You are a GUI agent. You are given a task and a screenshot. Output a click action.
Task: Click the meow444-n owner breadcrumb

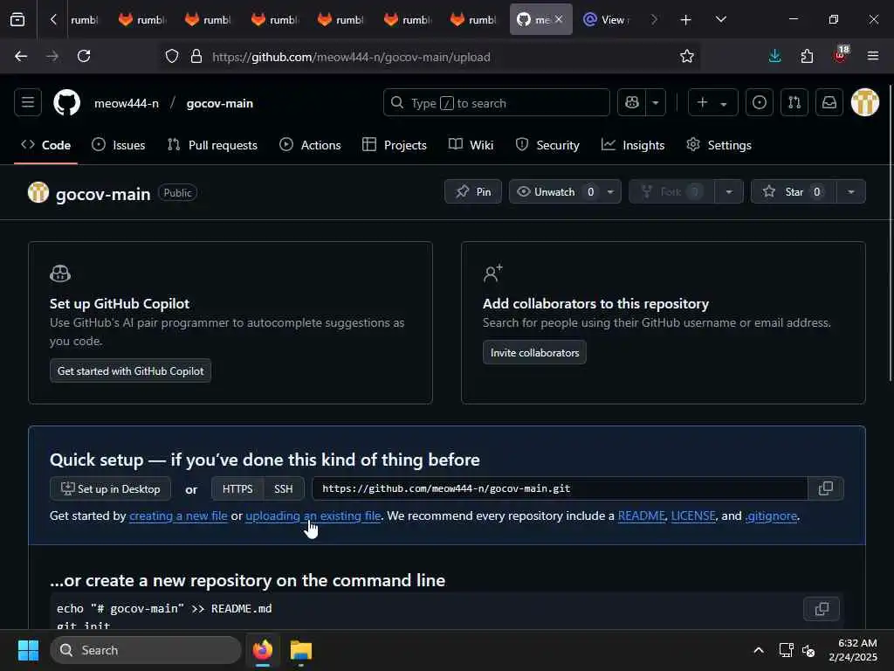[127, 103]
